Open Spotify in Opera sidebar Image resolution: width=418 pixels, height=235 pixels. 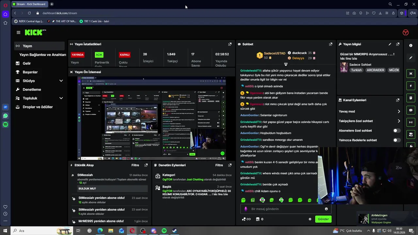point(5,125)
